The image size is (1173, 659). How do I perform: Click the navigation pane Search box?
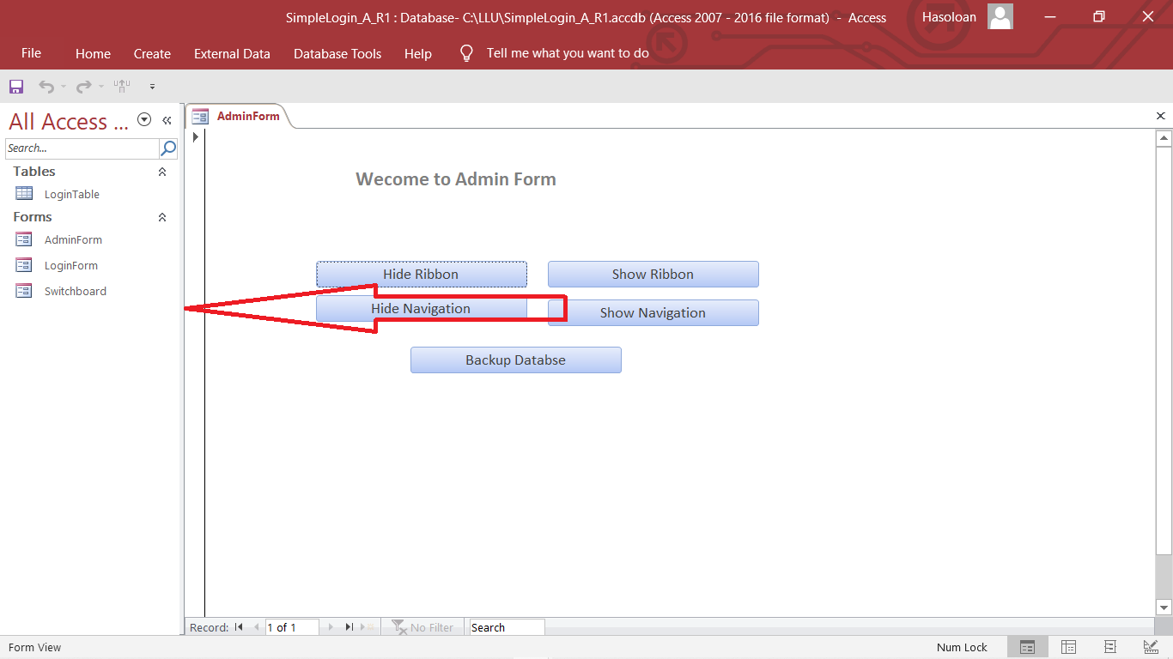pyautogui.click(x=82, y=148)
